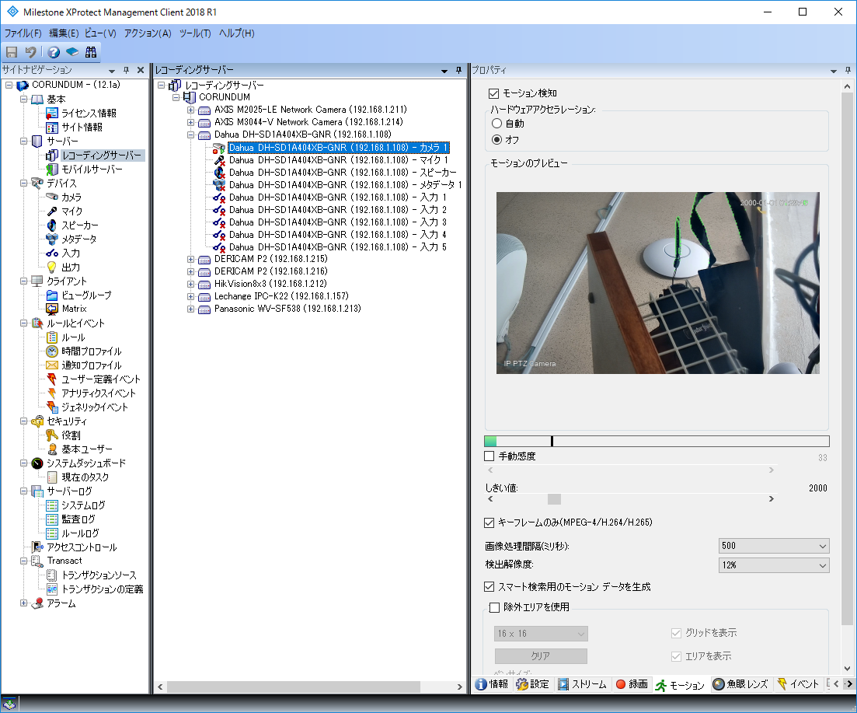
Task: Click the binoculars search toolbar icon
Action: click(91, 52)
